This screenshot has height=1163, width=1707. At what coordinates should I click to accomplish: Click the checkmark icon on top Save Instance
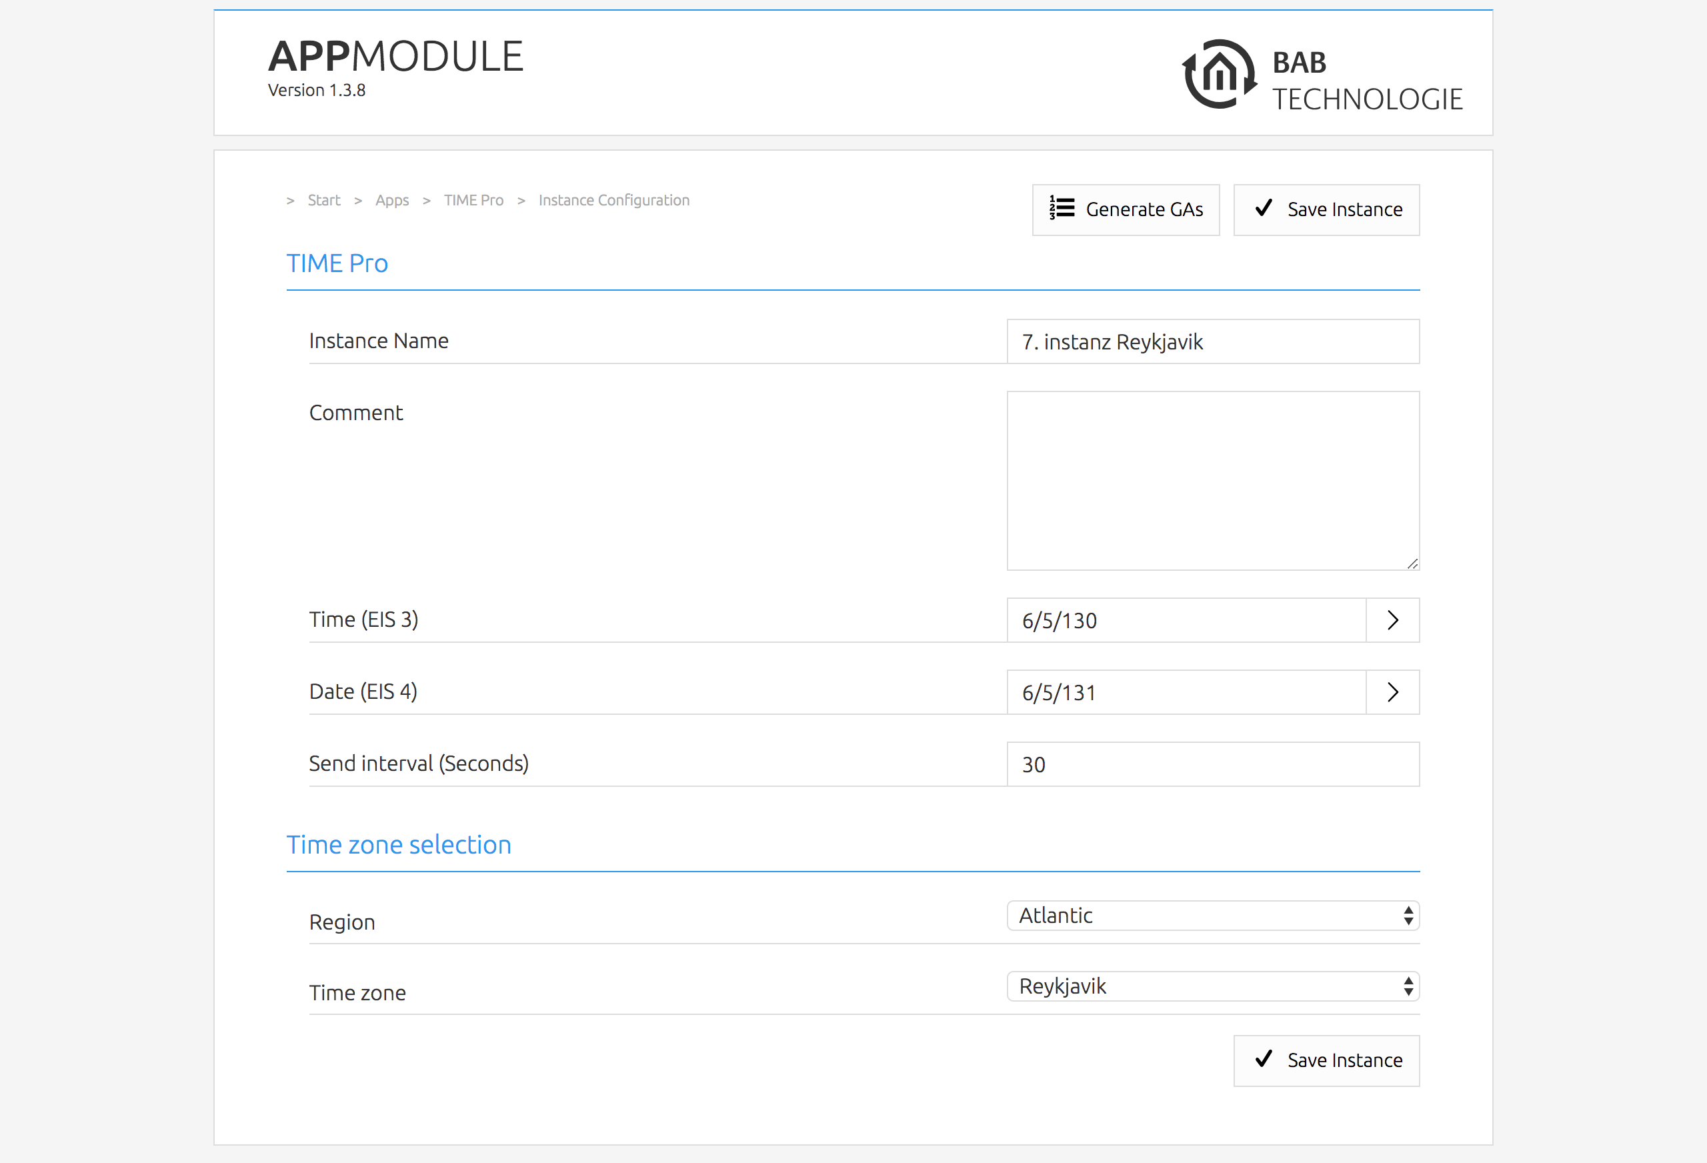click(x=1264, y=209)
